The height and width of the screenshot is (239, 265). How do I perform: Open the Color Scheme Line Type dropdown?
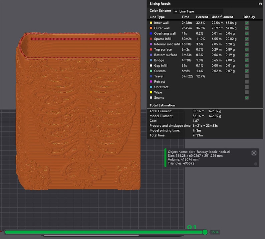[x=198, y=11]
